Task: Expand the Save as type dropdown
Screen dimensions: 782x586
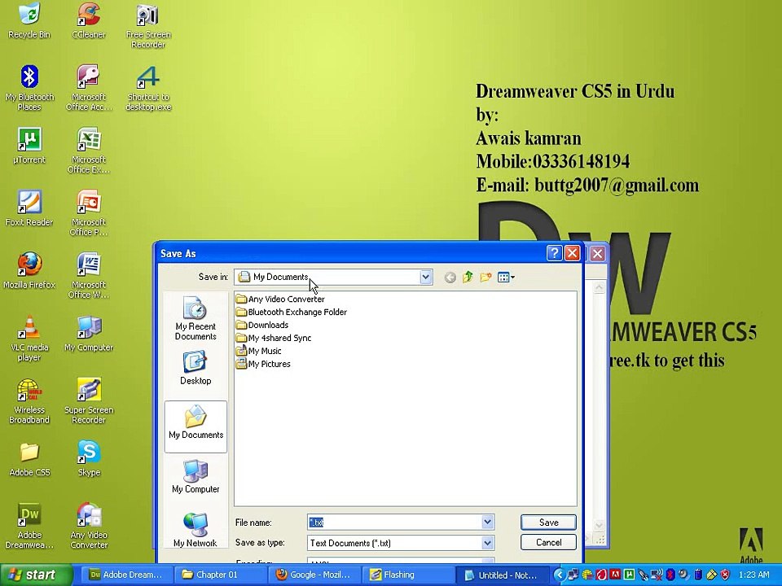Action: tap(488, 543)
